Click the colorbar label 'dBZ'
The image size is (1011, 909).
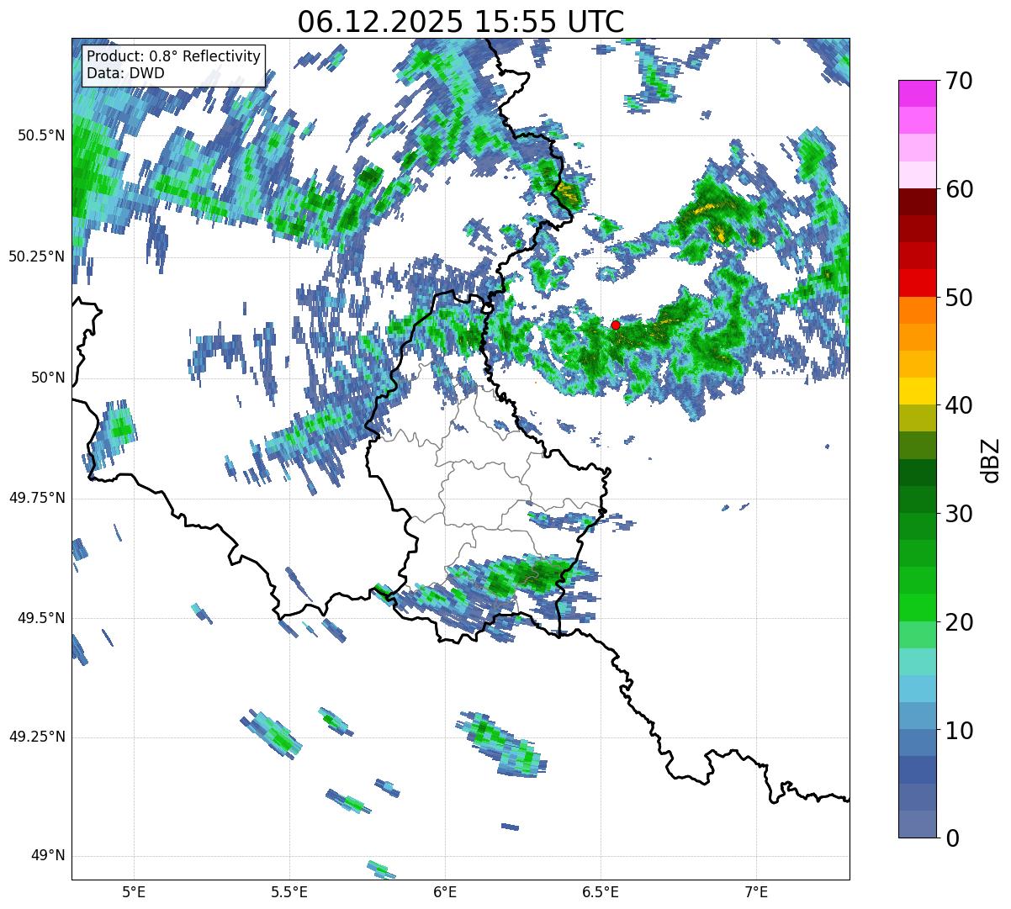click(991, 459)
